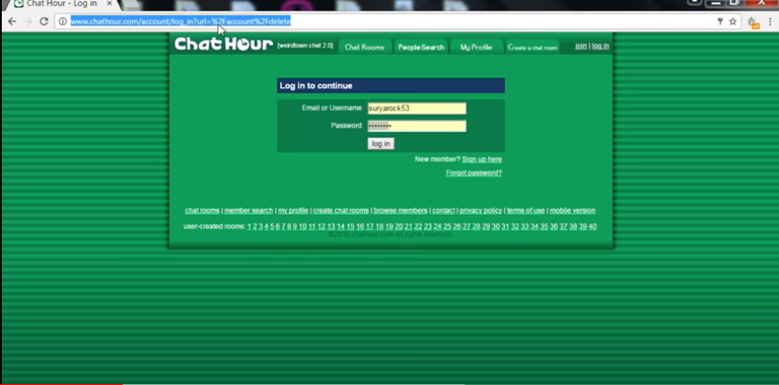
Task: Click the Chat Hour logo
Action: [224, 45]
